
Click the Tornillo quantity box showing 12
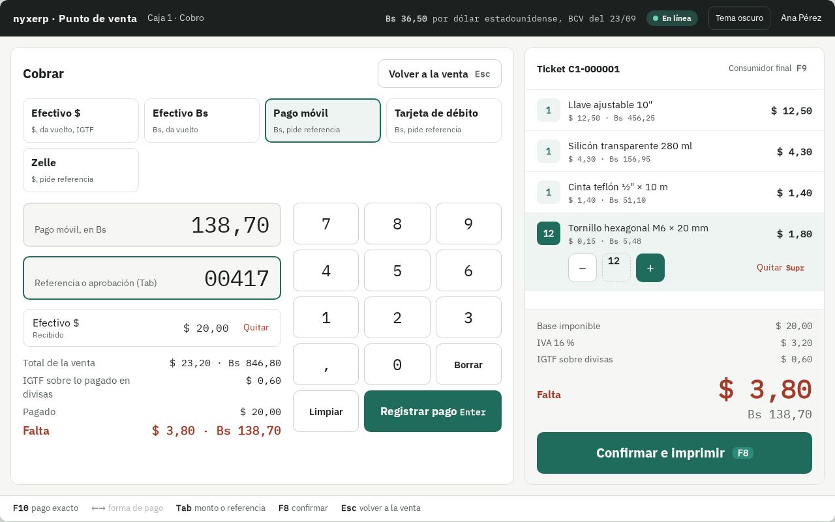pos(616,268)
